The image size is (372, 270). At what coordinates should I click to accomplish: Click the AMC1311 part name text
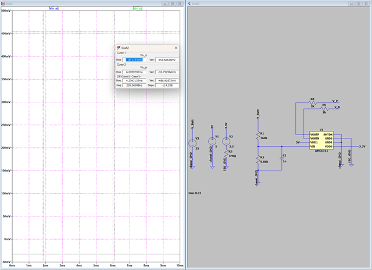[x=321, y=151]
